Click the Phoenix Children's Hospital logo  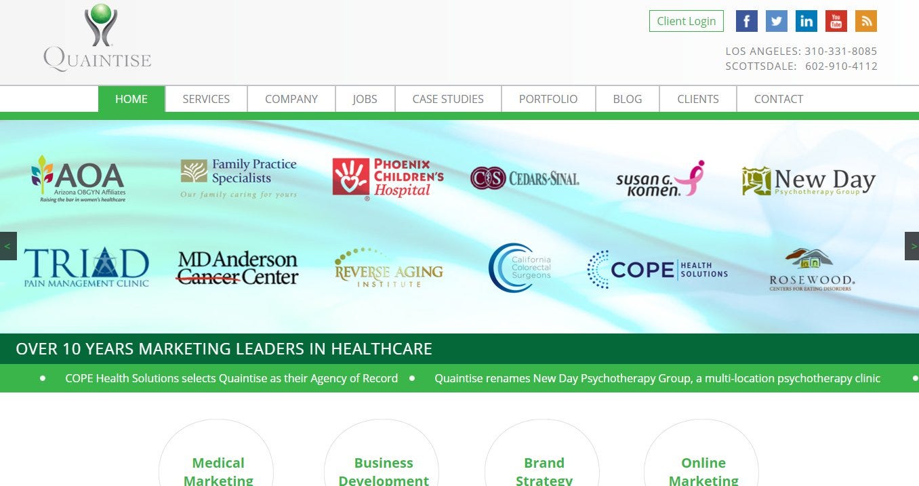point(388,179)
